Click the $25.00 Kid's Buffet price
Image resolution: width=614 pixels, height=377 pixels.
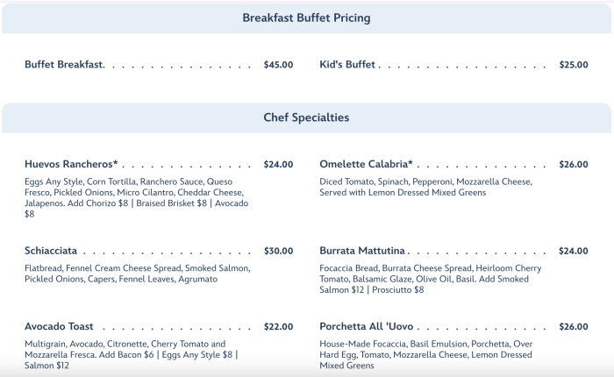[574, 65]
